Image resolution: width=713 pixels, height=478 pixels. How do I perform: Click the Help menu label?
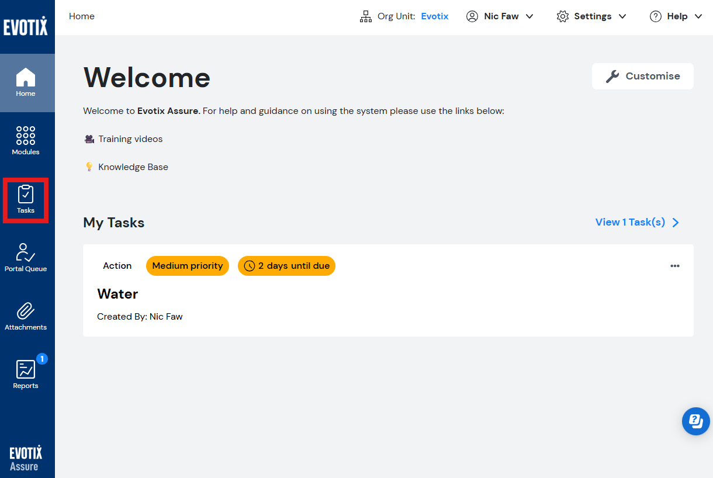click(677, 16)
